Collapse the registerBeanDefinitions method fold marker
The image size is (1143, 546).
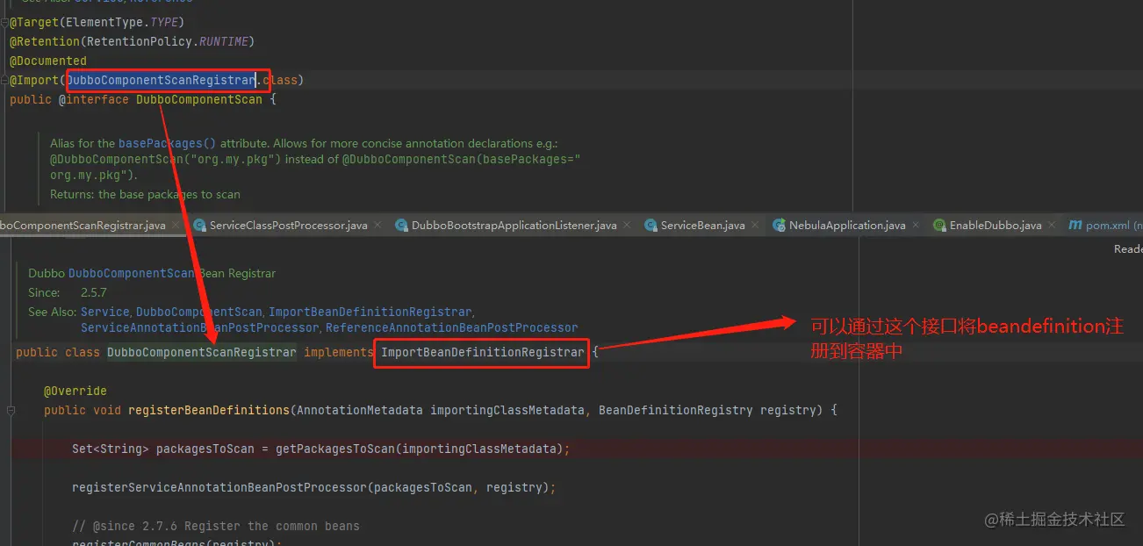pos(12,410)
